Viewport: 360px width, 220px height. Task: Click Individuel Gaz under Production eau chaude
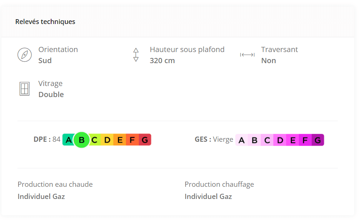[41, 196]
